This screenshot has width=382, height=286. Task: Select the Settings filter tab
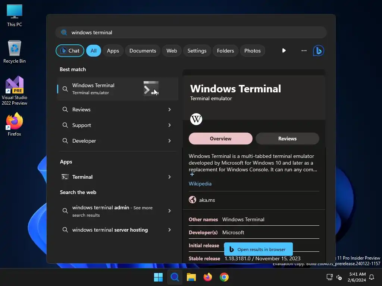[x=197, y=51]
